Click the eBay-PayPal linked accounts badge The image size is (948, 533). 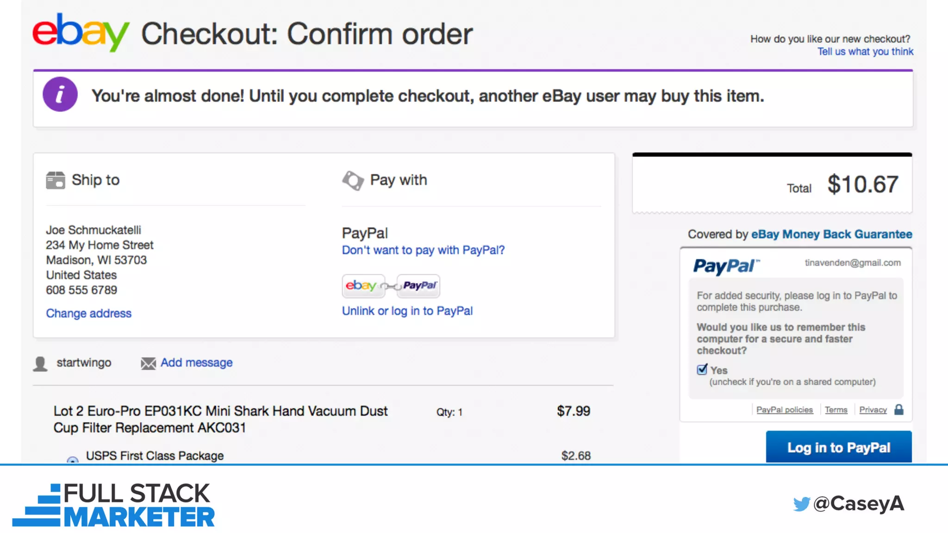tap(391, 286)
